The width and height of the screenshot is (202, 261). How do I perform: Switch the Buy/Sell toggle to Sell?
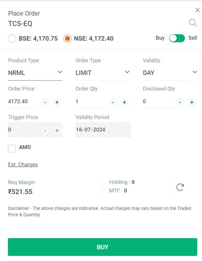[177, 38]
